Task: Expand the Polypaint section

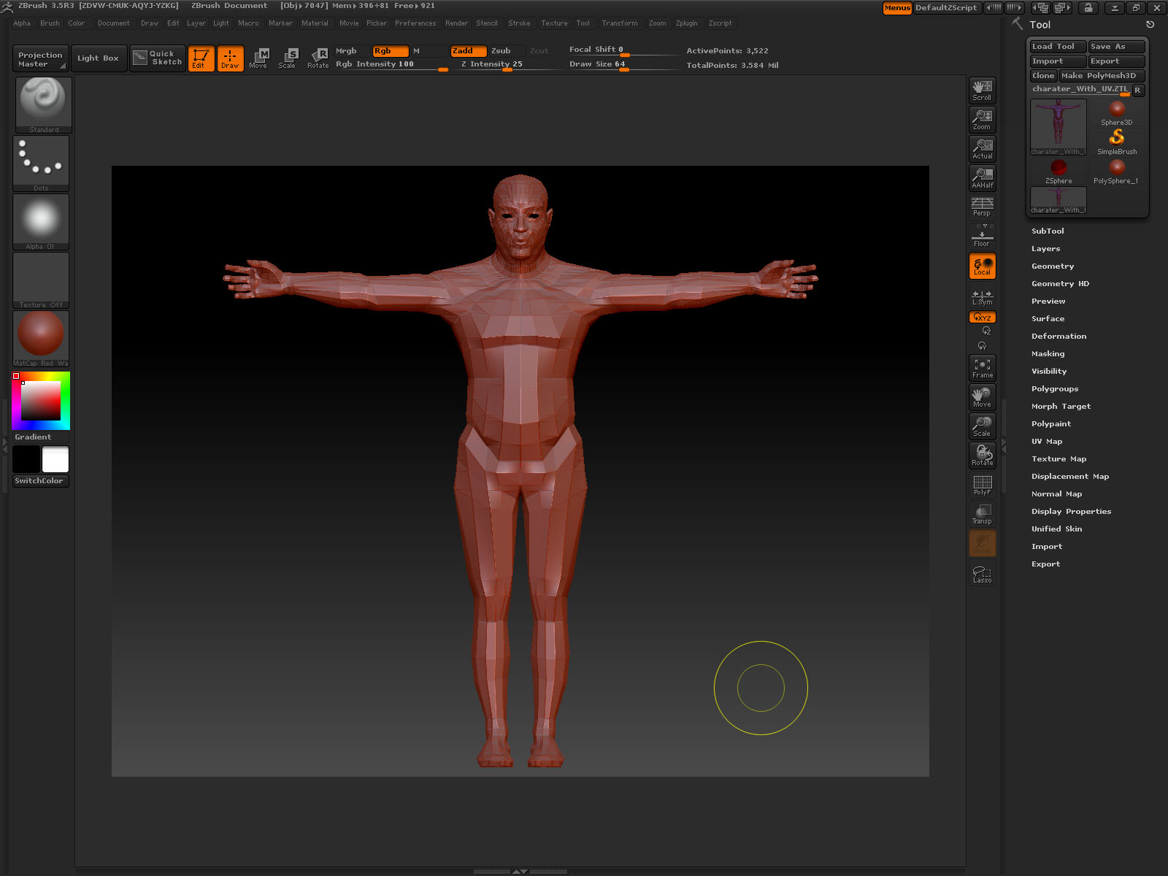Action: pos(1051,424)
